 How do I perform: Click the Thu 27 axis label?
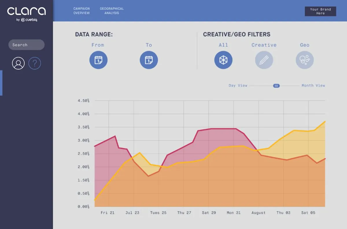point(184,213)
